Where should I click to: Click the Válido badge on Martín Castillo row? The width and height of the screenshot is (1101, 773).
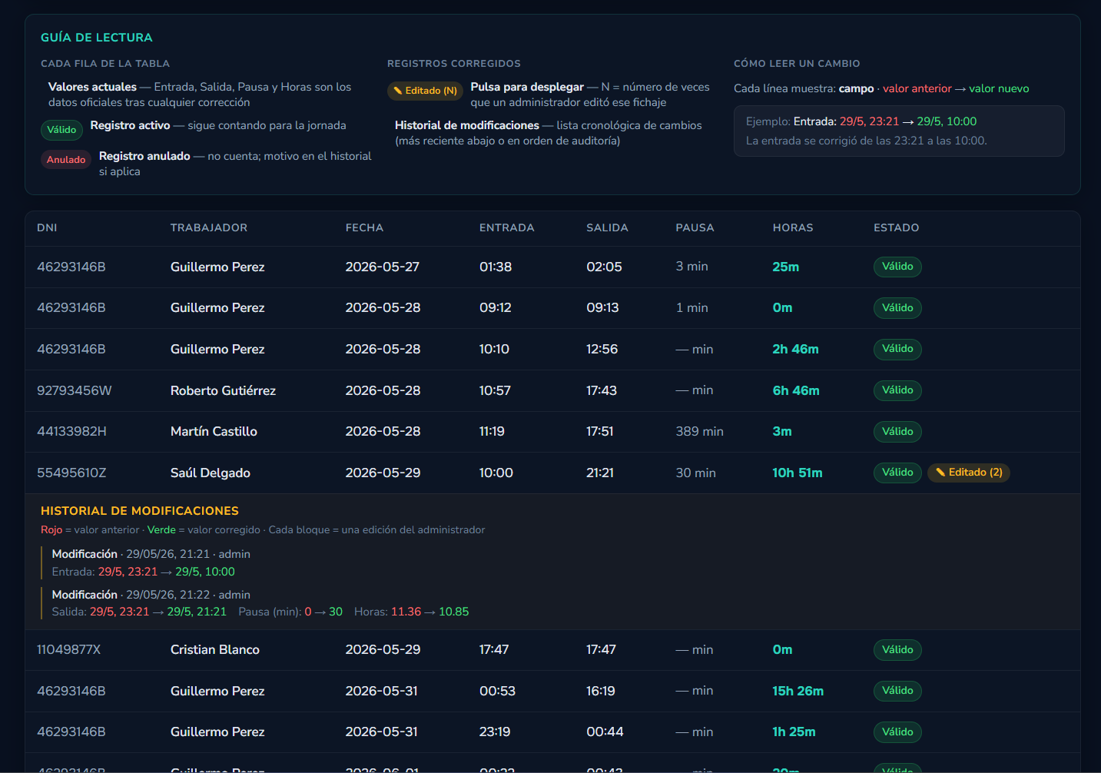pyautogui.click(x=897, y=432)
